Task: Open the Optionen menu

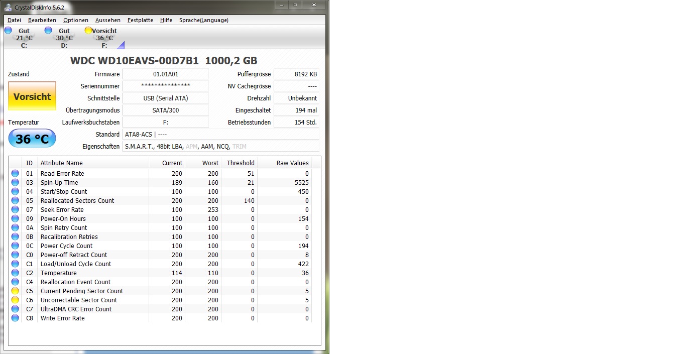Action: coord(76,20)
